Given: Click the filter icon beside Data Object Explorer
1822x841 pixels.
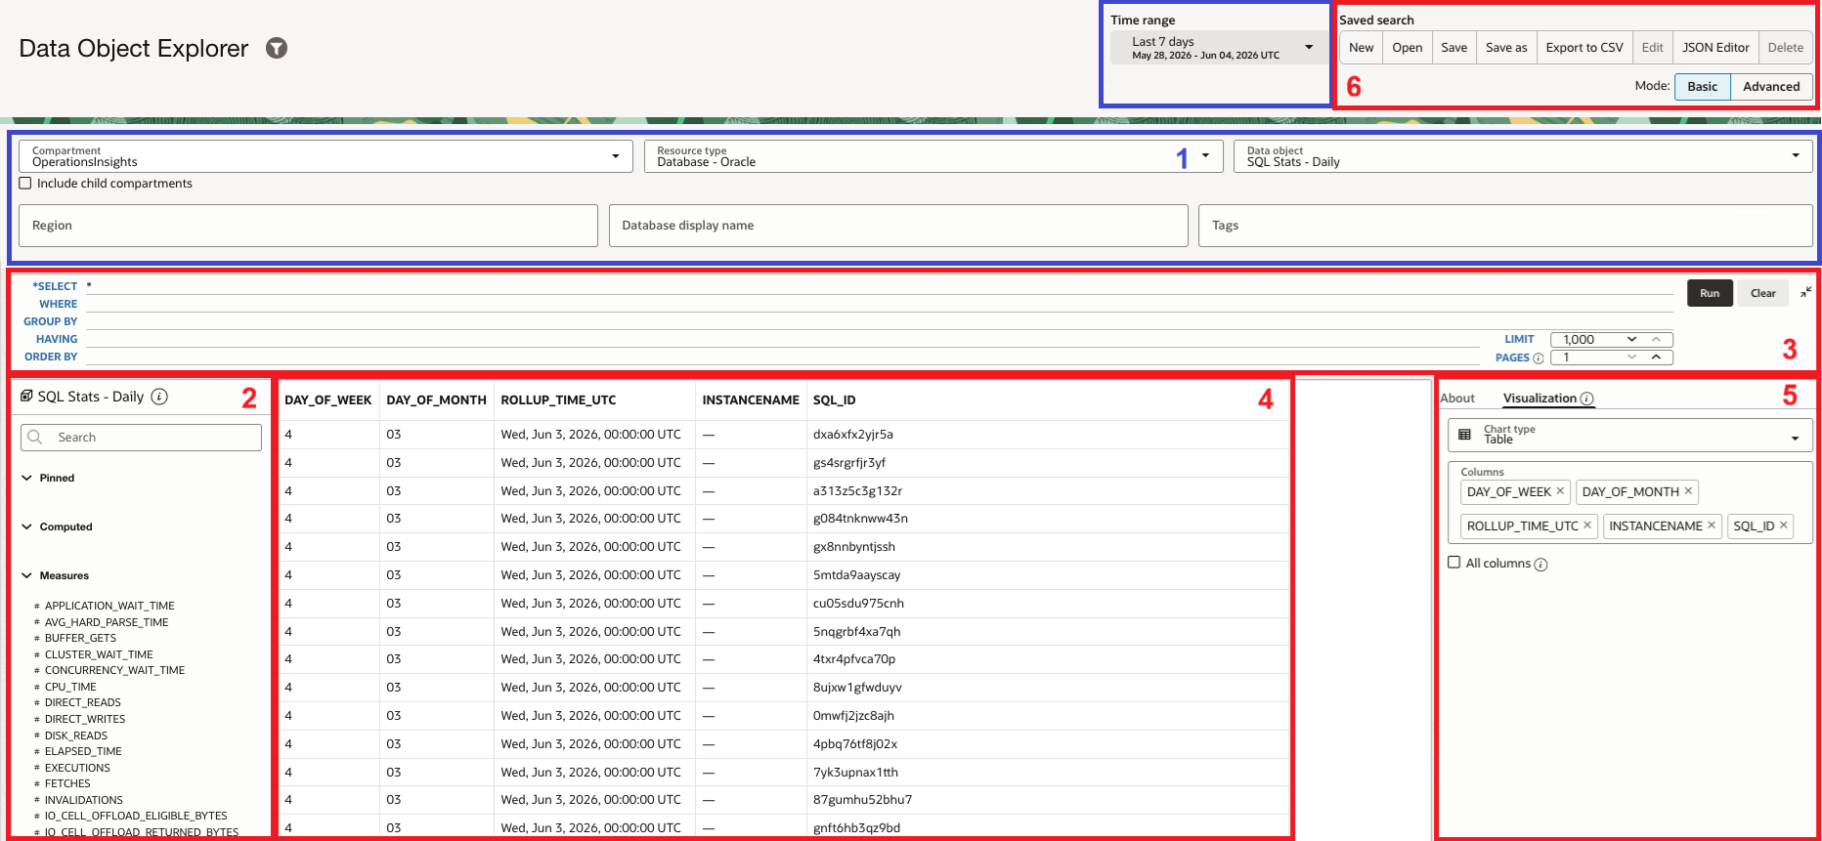Looking at the screenshot, I should tap(277, 48).
